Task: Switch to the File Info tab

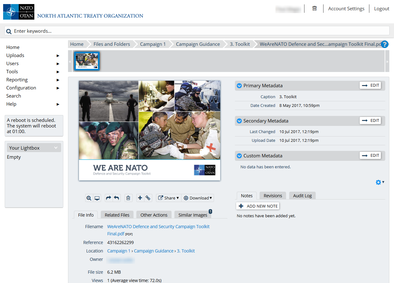Action: point(86,215)
